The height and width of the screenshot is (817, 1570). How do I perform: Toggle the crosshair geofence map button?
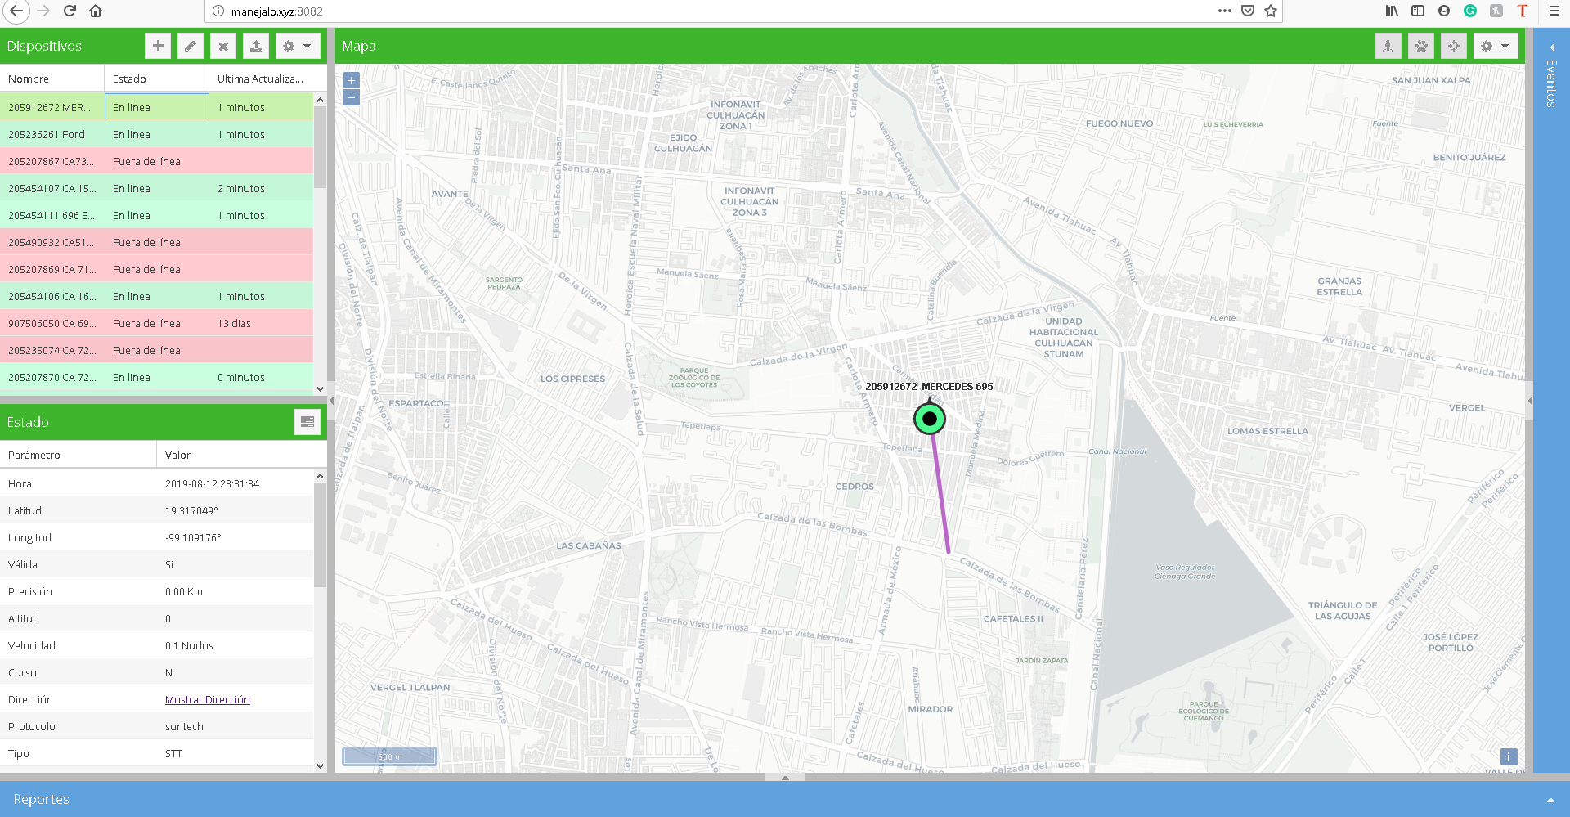click(1454, 46)
